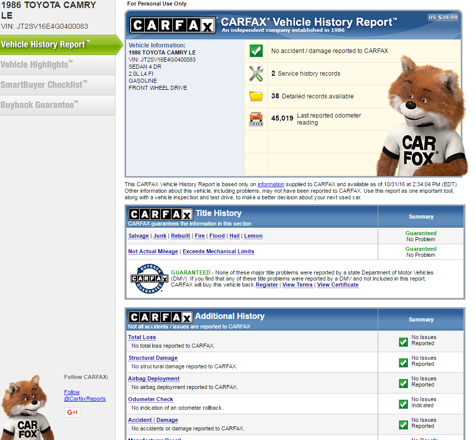Click the Structural Damage green check icon
476x440 pixels.
click(x=403, y=362)
